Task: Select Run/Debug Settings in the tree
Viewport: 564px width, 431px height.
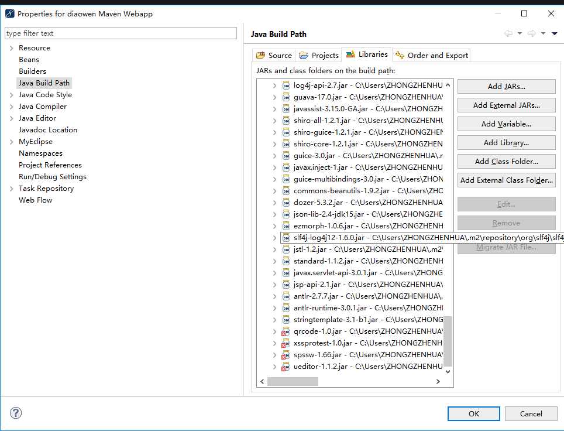Action: (x=53, y=177)
